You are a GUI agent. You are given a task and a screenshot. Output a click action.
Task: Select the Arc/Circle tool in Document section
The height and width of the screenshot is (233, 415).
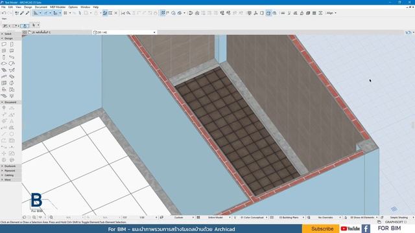12,134
